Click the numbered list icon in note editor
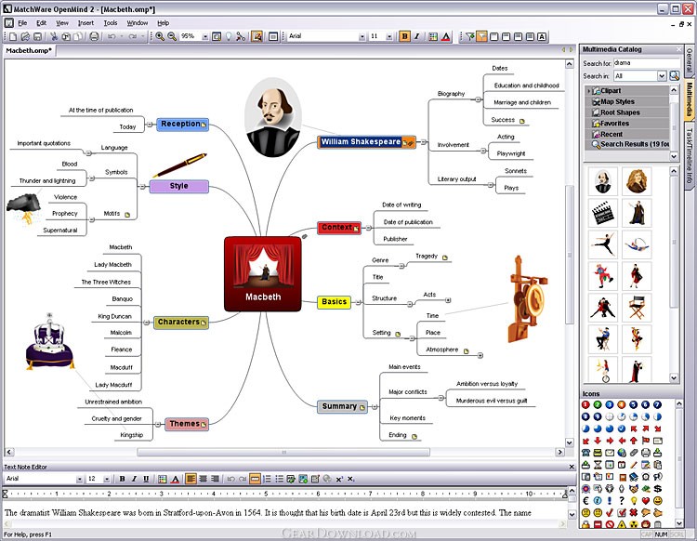697x541 pixels. click(267, 479)
